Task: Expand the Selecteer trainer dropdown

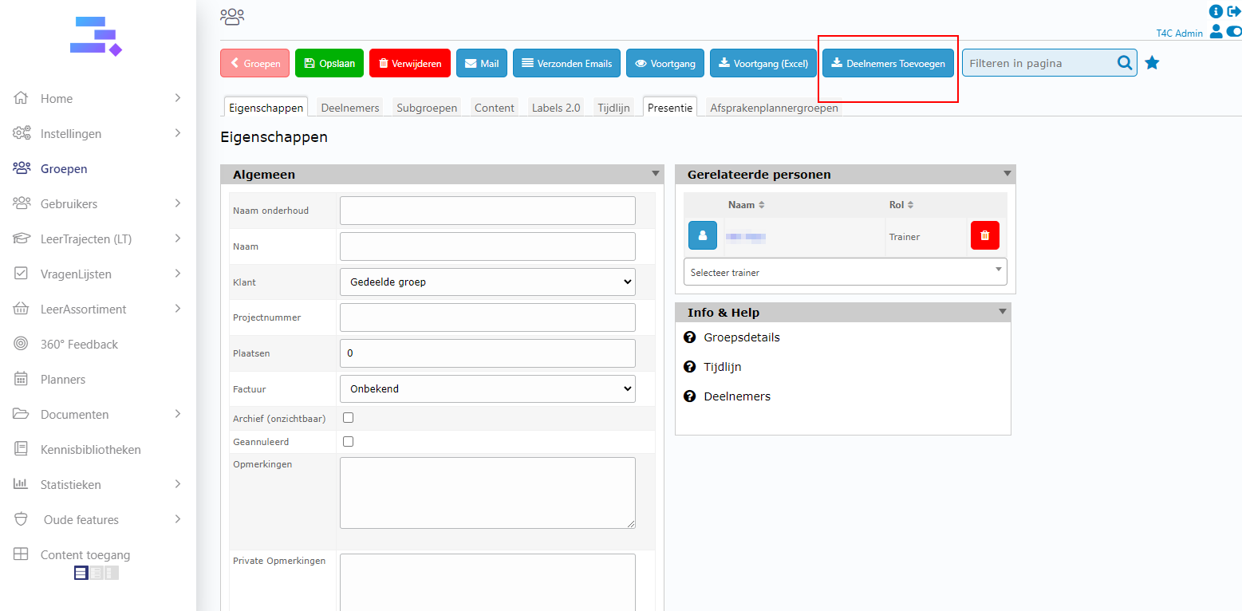Action: point(845,272)
